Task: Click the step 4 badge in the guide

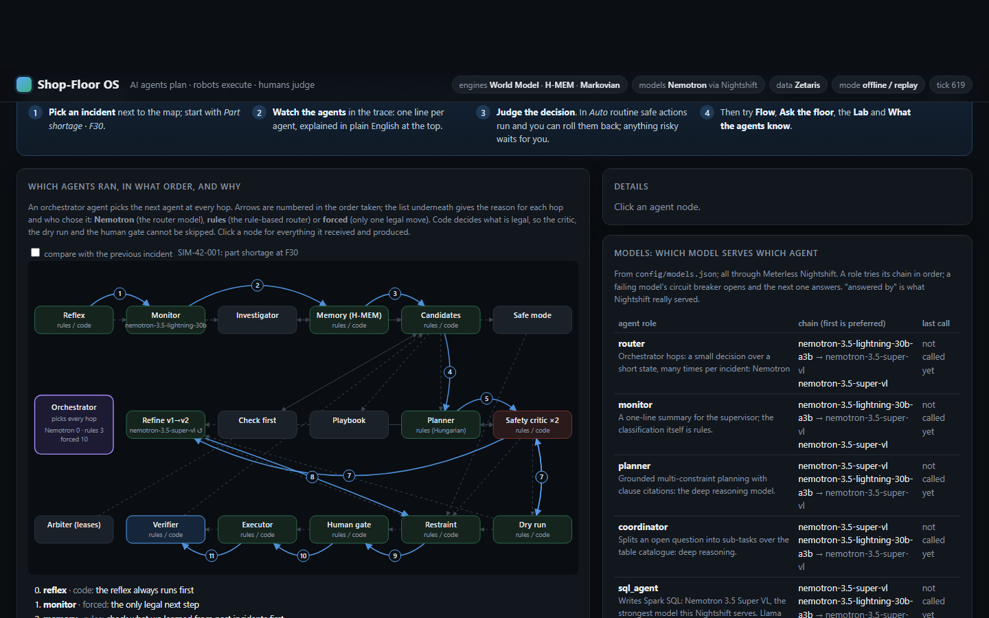Action: (707, 113)
